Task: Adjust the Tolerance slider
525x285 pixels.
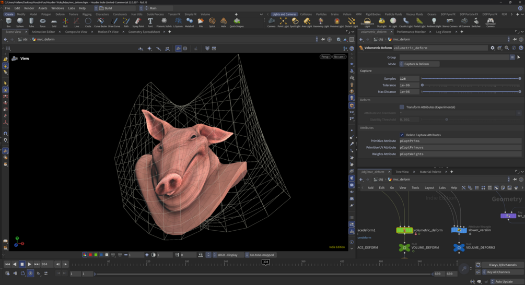Action: tap(471, 85)
